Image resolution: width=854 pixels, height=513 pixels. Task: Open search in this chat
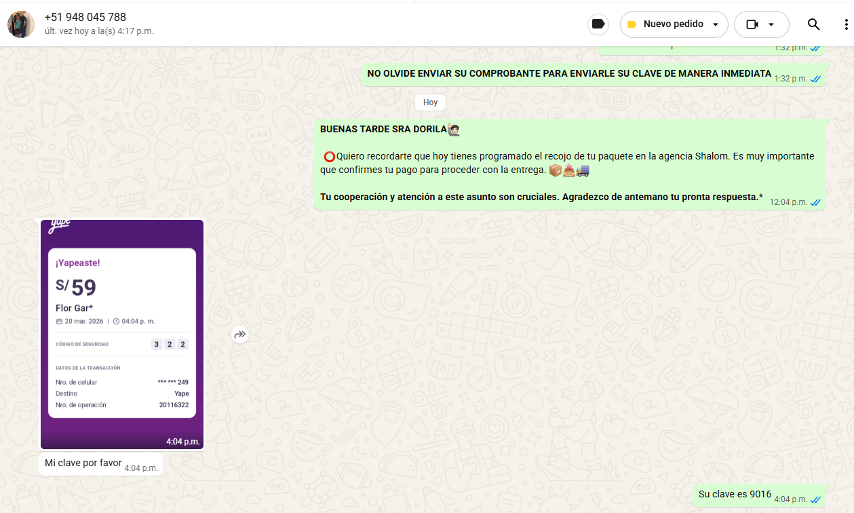[x=813, y=24]
